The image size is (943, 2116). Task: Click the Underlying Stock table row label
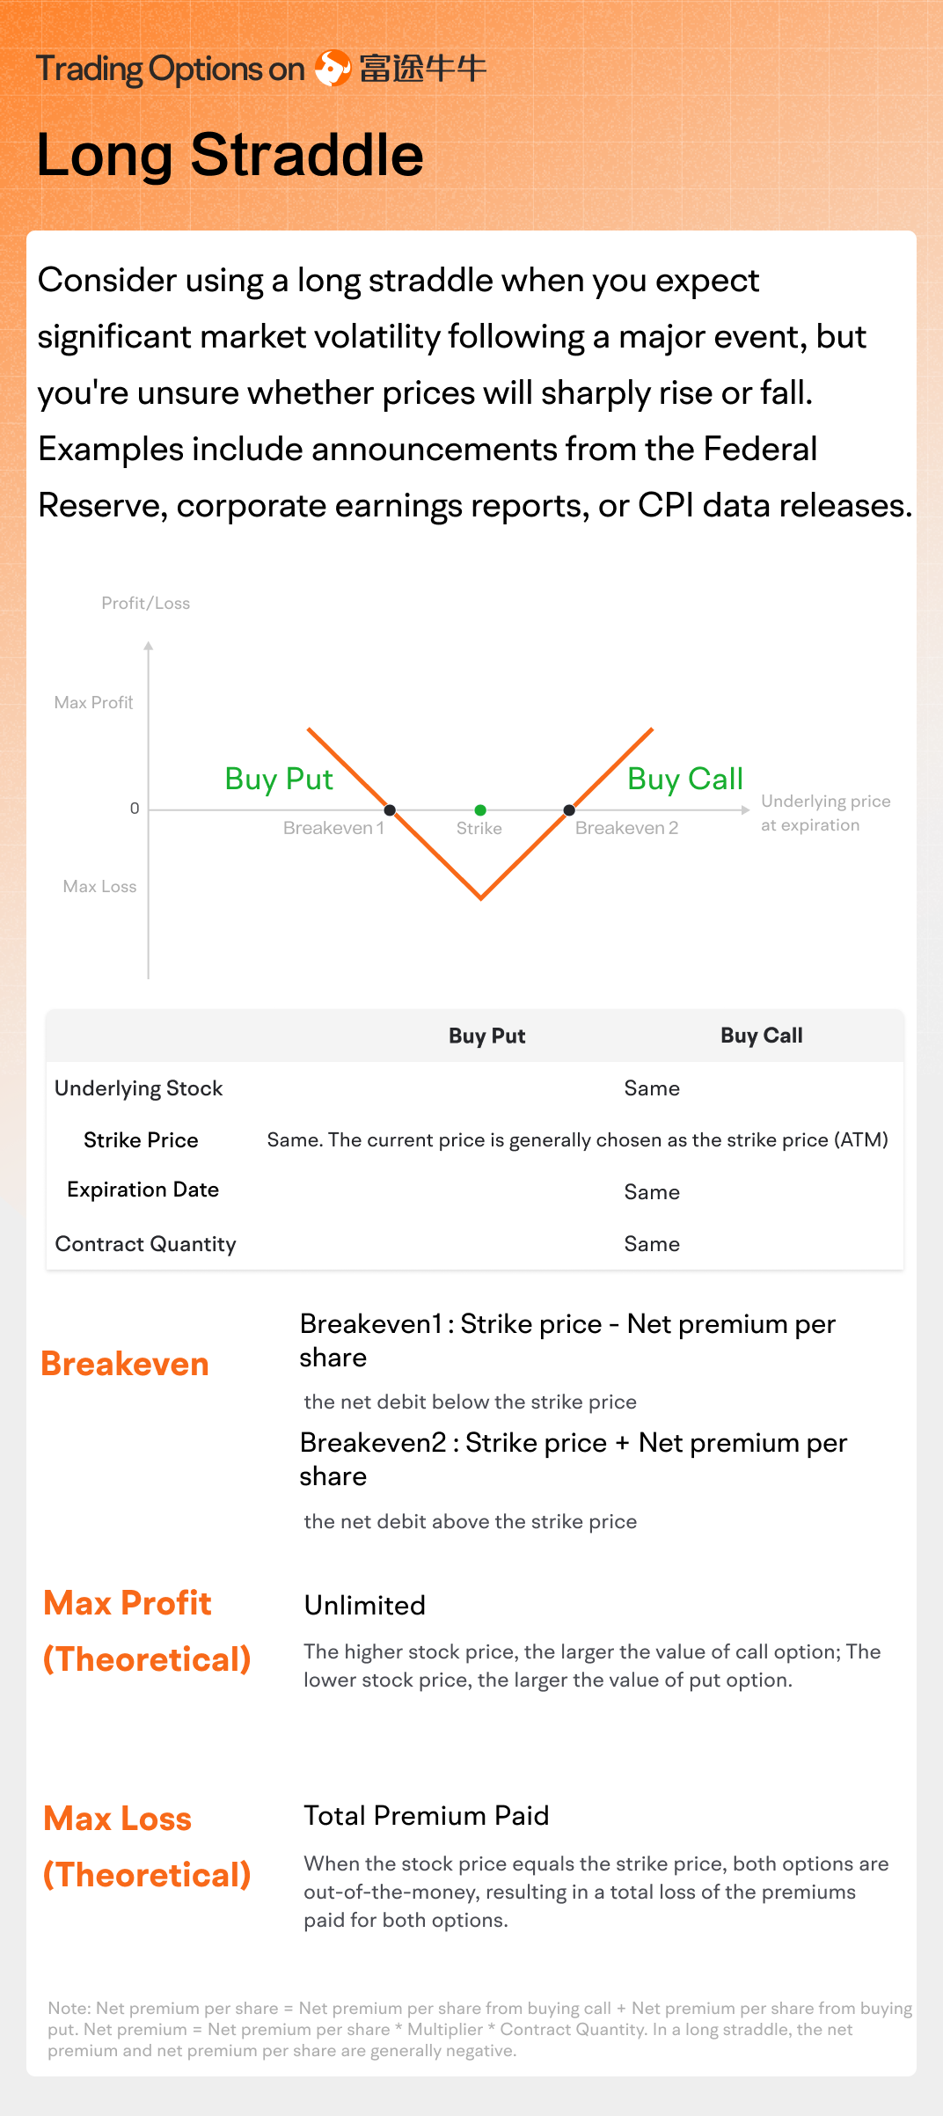(x=139, y=1088)
